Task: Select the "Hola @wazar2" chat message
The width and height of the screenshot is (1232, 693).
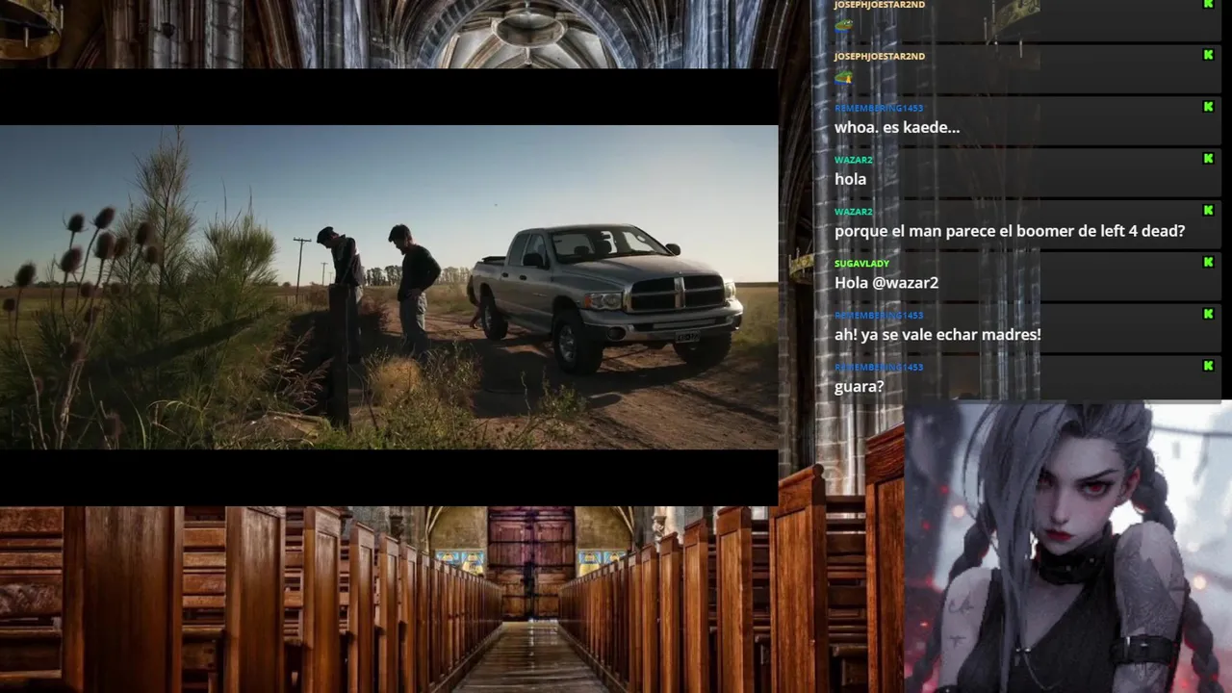Action: (x=886, y=283)
